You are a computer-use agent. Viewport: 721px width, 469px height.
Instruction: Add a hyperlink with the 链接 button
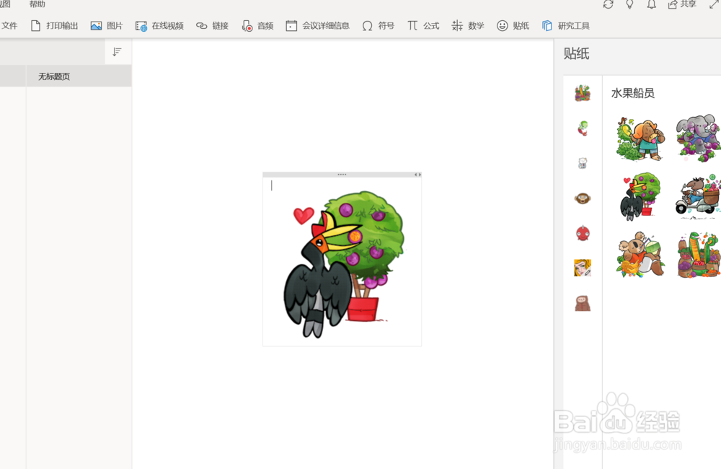[212, 25]
